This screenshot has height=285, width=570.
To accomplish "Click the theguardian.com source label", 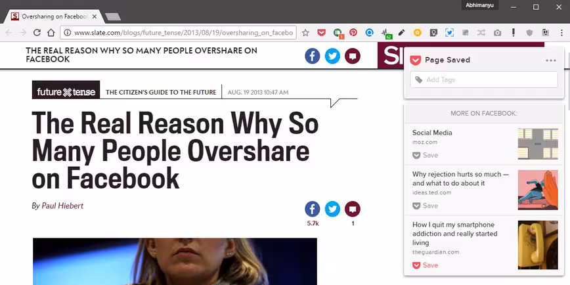I will point(436,252).
